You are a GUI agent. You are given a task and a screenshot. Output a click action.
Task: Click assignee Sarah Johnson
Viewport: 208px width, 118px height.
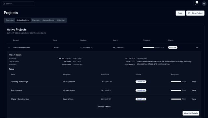(69, 82)
